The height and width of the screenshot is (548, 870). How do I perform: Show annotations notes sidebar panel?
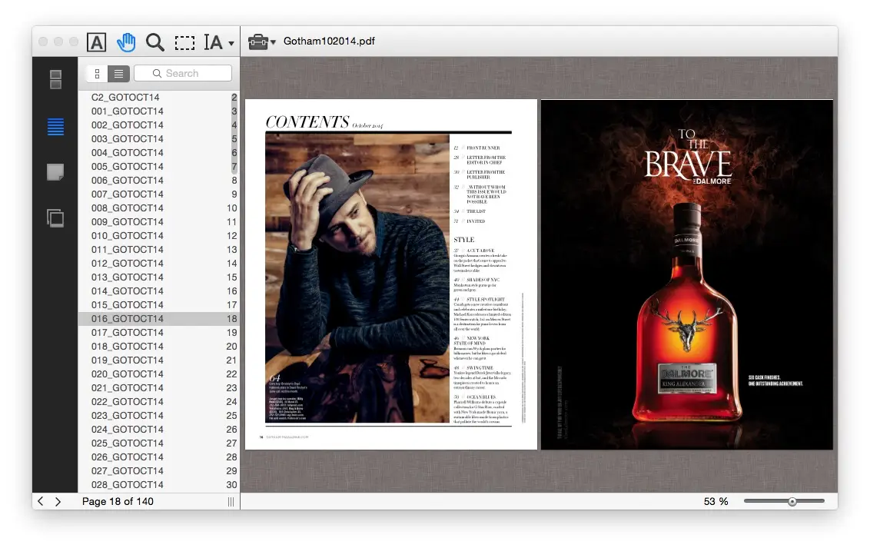(x=55, y=172)
